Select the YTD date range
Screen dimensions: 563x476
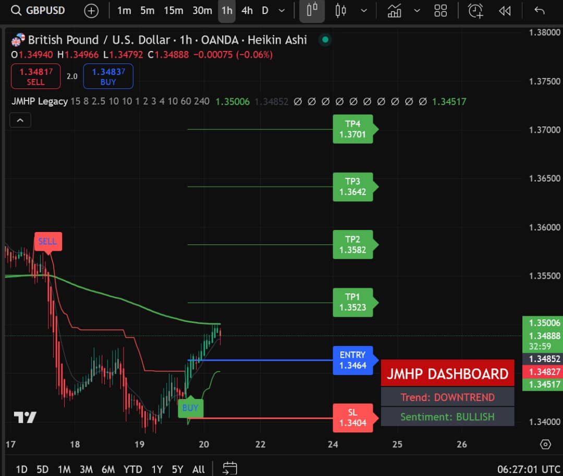pos(132,469)
